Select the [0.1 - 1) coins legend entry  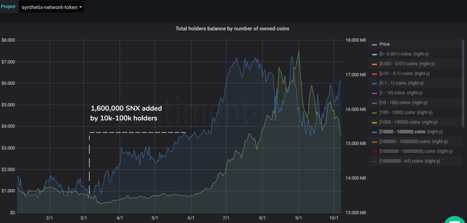pos(401,83)
